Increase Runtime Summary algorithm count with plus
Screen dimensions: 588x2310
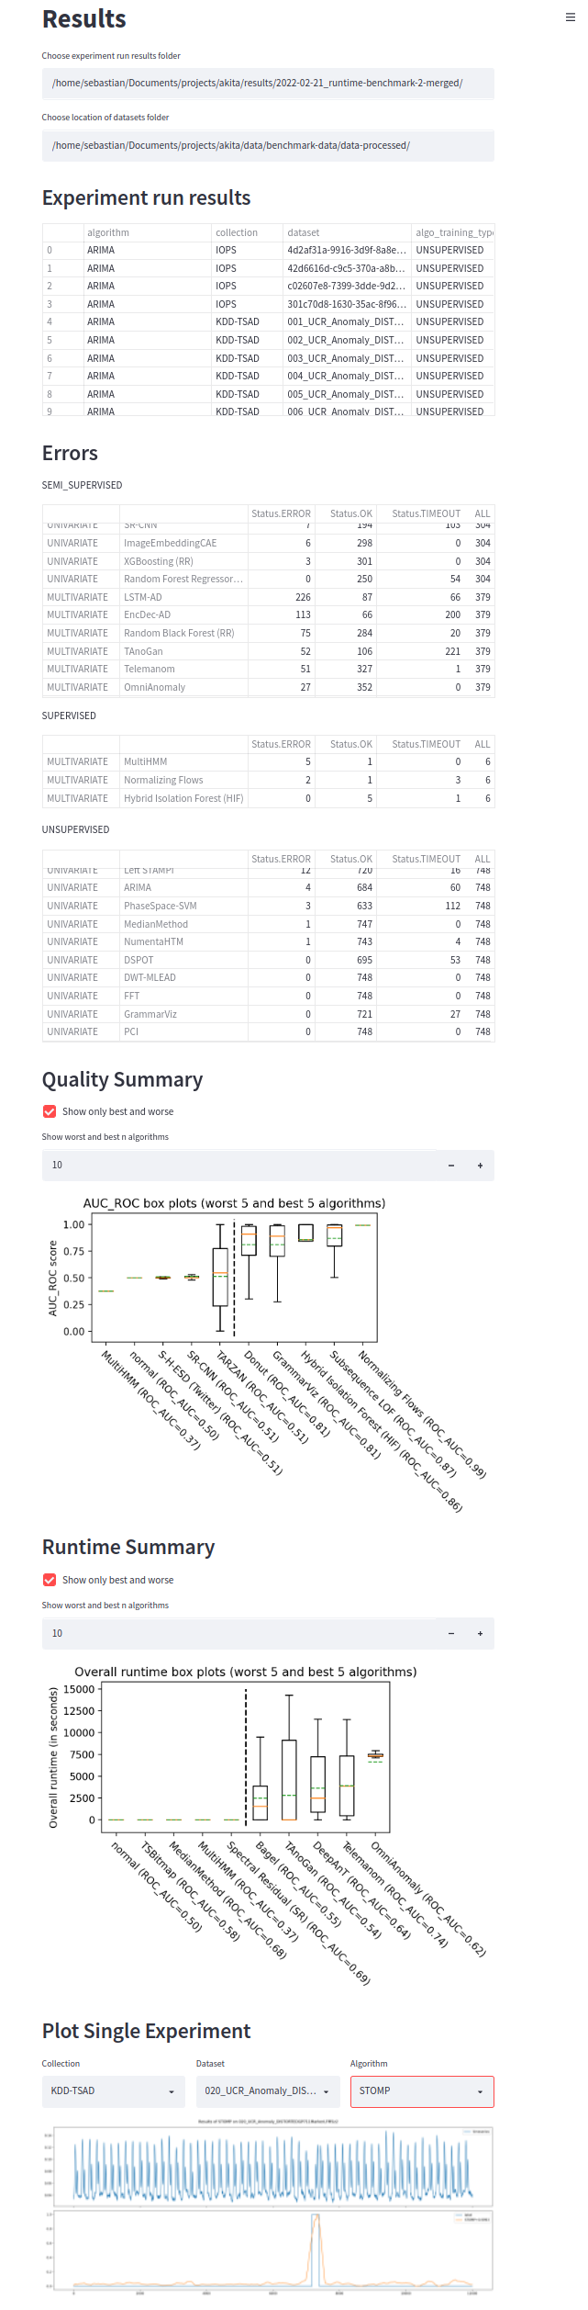480,1634
